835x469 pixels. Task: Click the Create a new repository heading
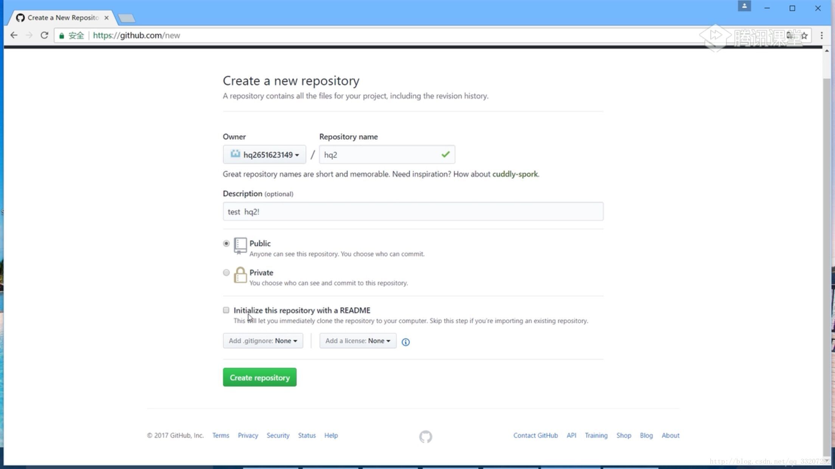[x=291, y=81]
